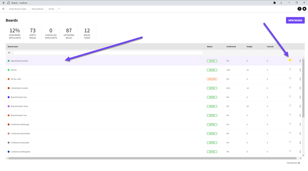Open the three-dot menu for Ad Hoc
This screenshot has height=171, width=308.
[300, 70]
